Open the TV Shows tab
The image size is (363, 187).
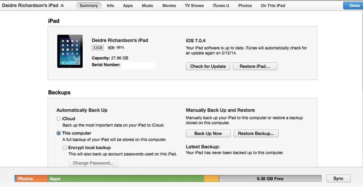(x=194, y=6)
